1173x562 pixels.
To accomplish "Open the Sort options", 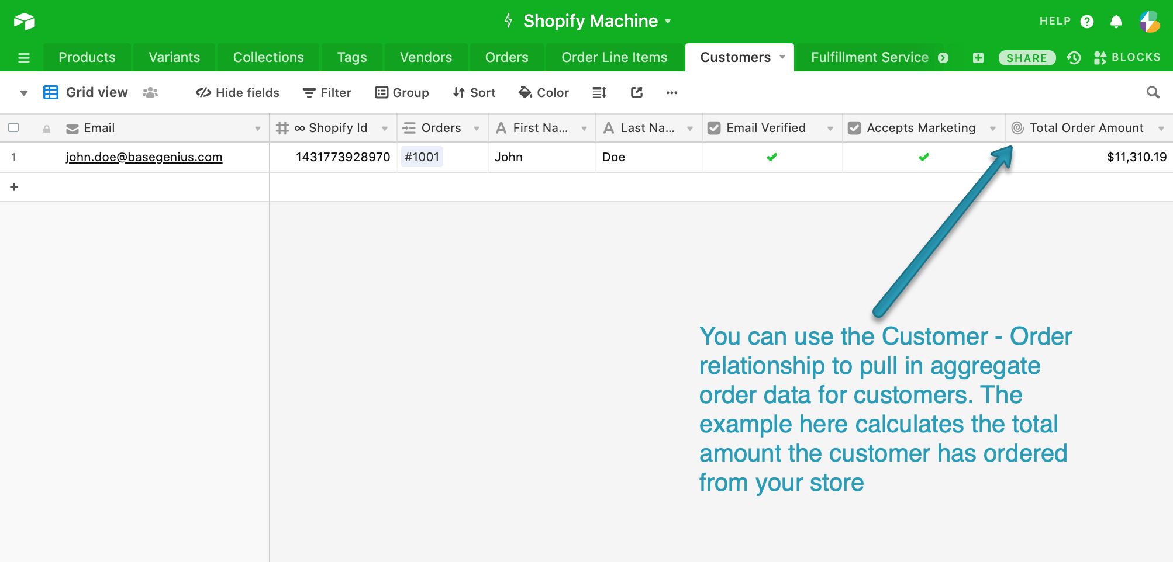I will (x=474, y=92).
